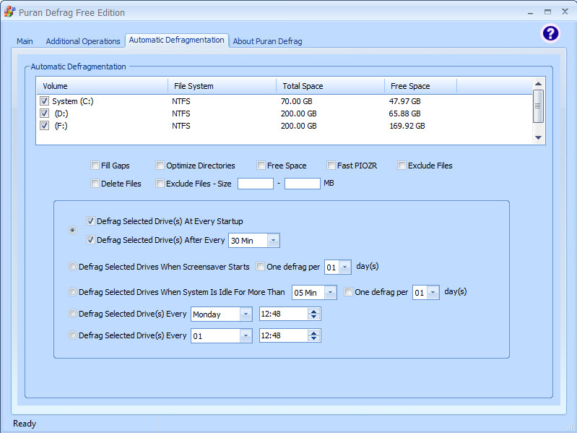Screen dimensions: 577x433
Task: Select the startup/interval defrag radio button
Action: (x=72, y=230)
